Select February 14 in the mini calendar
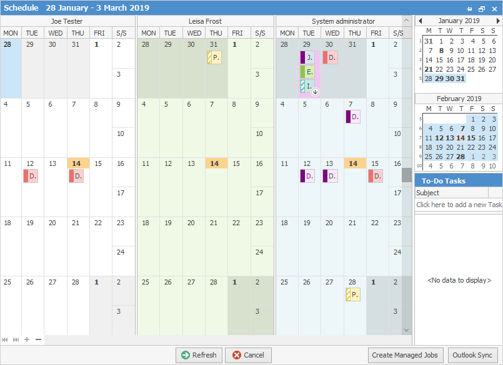Viewport: 503px width, 365px height. [x=461, y=138]
